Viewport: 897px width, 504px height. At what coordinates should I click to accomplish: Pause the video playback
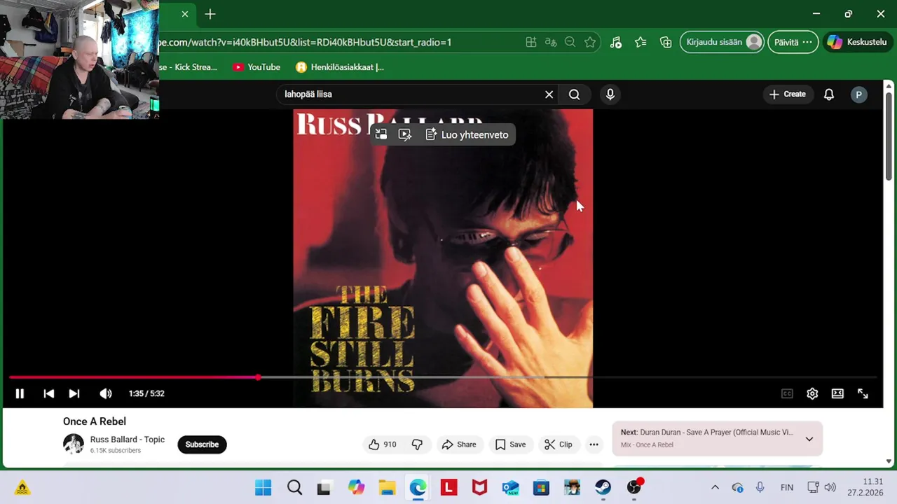click(20, 393)
